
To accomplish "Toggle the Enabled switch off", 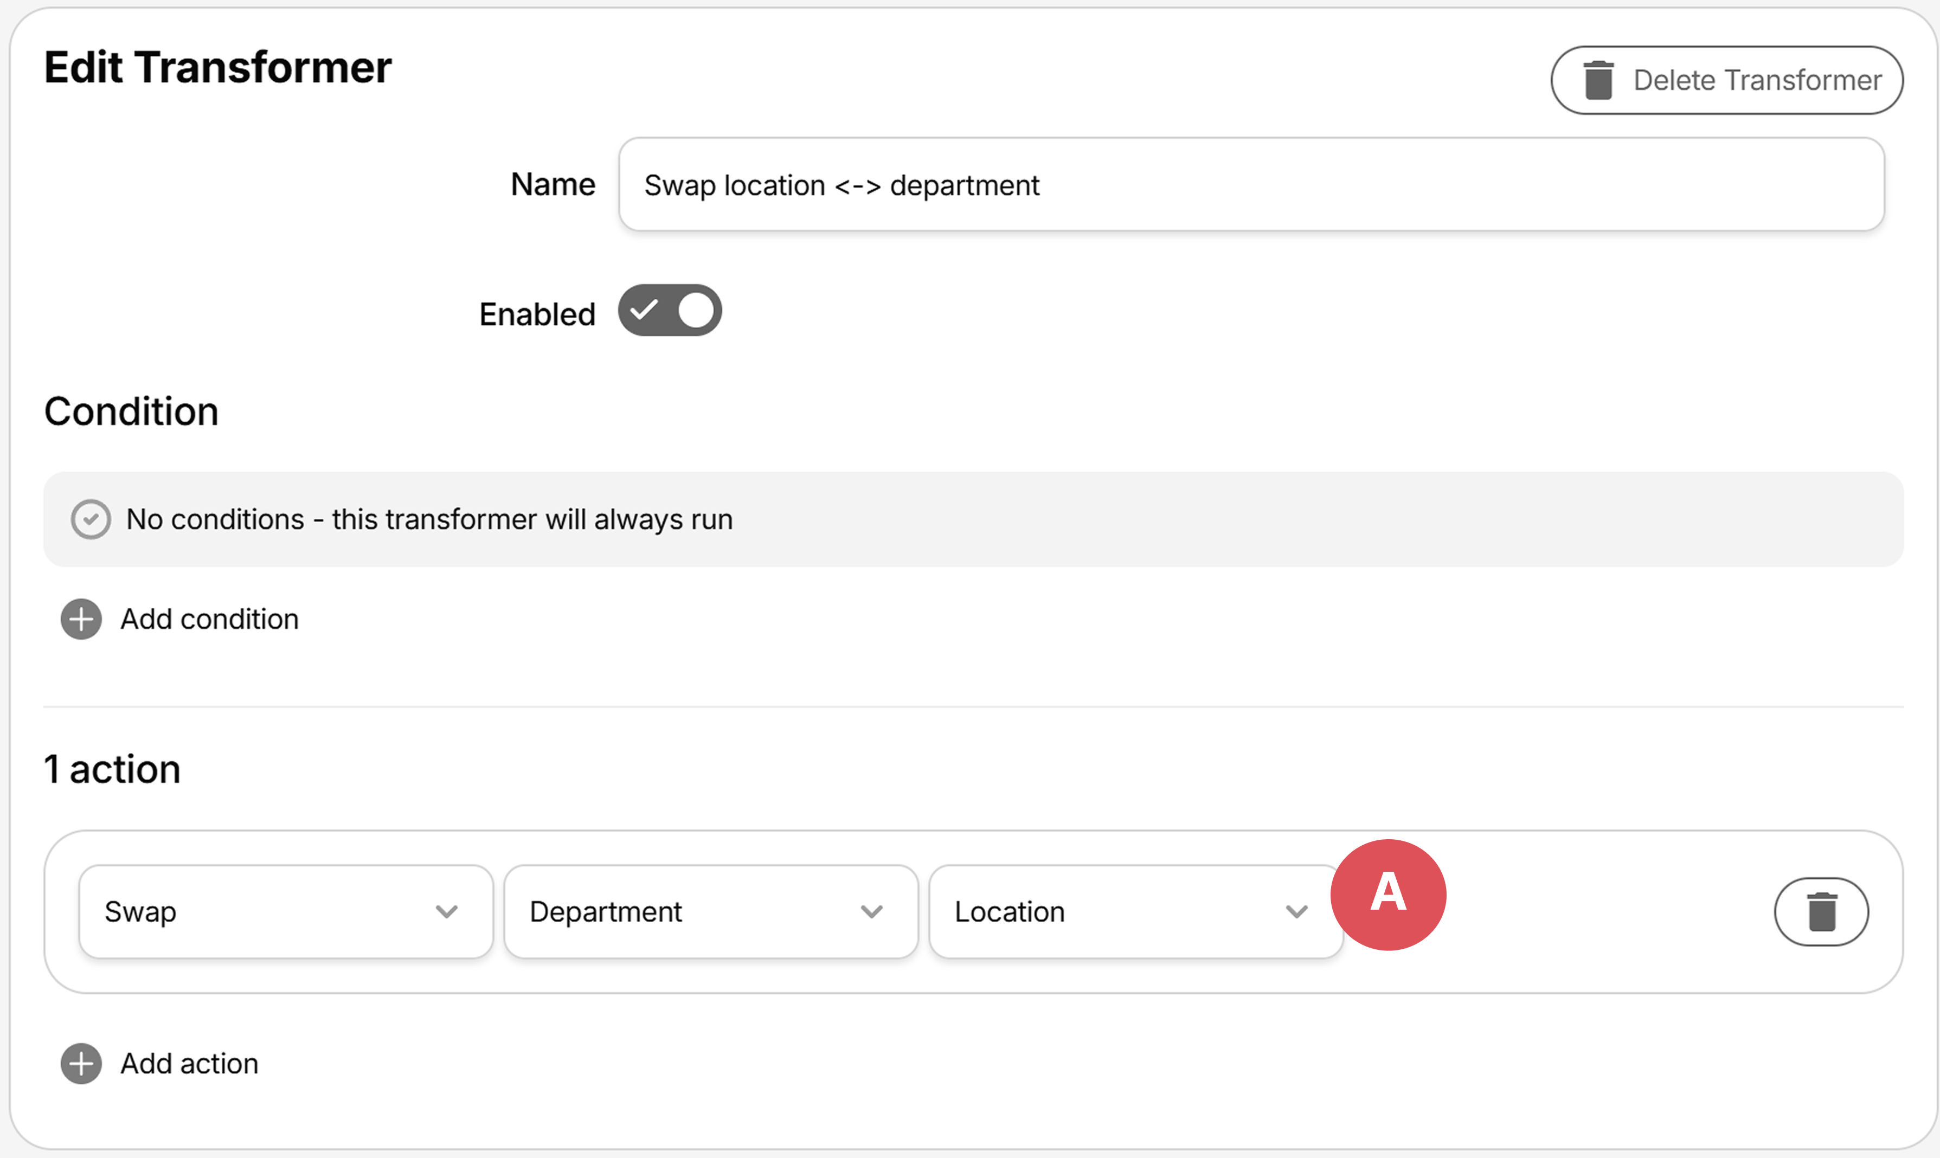I will [670, 311].
